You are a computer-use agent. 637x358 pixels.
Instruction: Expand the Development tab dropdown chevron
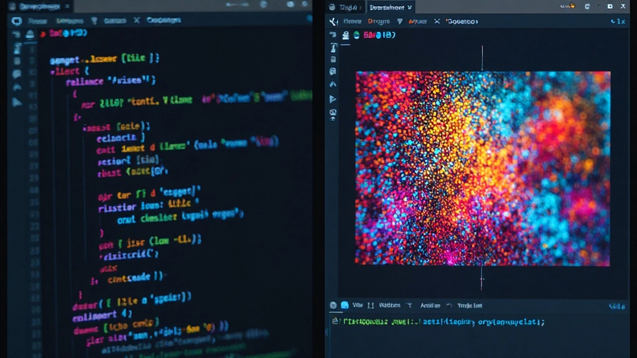pyautogui.click(x=409, y=7)
